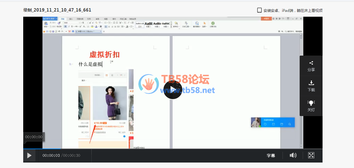The width and height of the screenshot is (354, 168).
Task: Expand the WPS font name dropdown
Action: coord(79,23)
